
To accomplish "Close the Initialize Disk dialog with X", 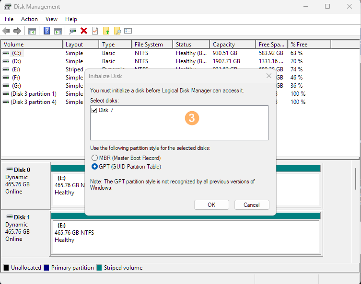I will pyautogui.click(x=268, y=76).
